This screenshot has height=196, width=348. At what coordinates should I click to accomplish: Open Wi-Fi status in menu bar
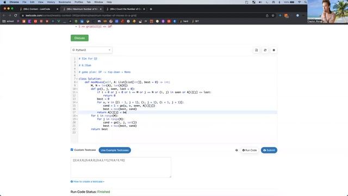pos(299,2)
